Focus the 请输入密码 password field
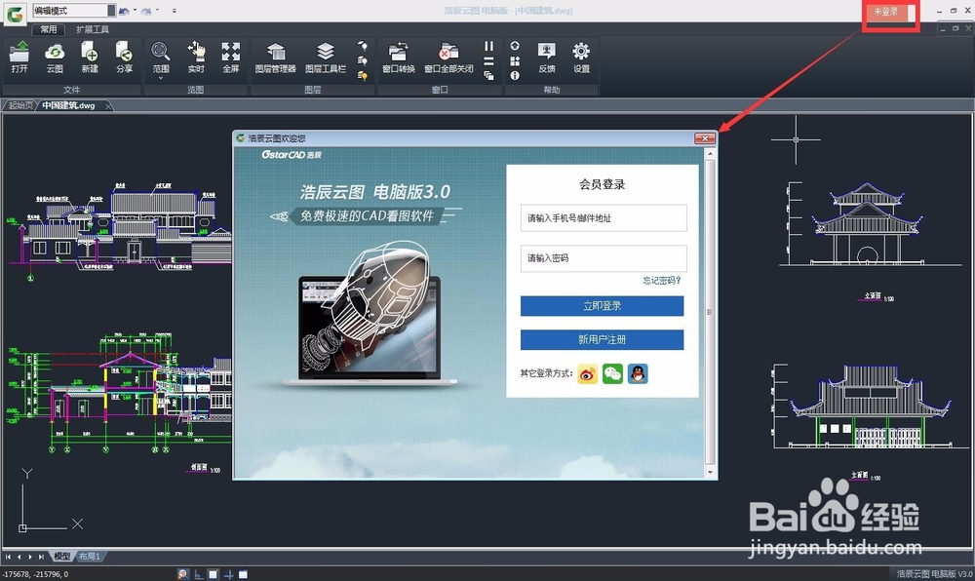This screenshot has height=581, width=975. pos(604,258)
